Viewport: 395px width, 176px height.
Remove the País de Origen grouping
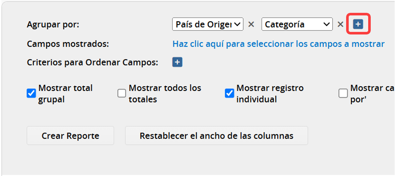(251, 25)
